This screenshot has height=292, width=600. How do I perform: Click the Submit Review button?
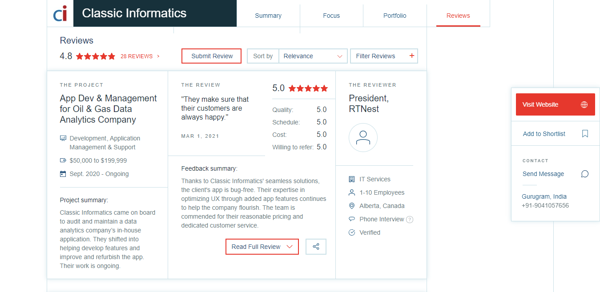click(212, 56)
